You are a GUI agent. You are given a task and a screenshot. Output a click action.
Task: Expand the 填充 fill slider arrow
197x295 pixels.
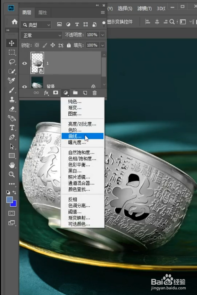tap(103, 45)
